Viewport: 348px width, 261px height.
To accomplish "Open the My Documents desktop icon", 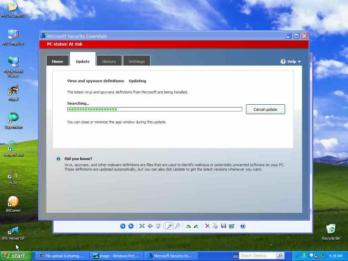I will click(13, 9).
